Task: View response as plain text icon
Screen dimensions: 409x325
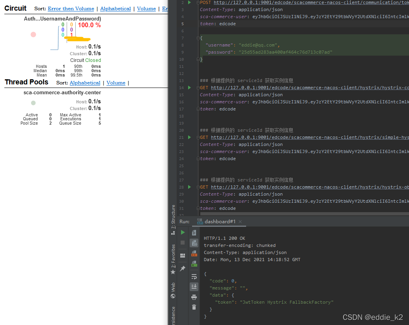Action: point(194,233)
